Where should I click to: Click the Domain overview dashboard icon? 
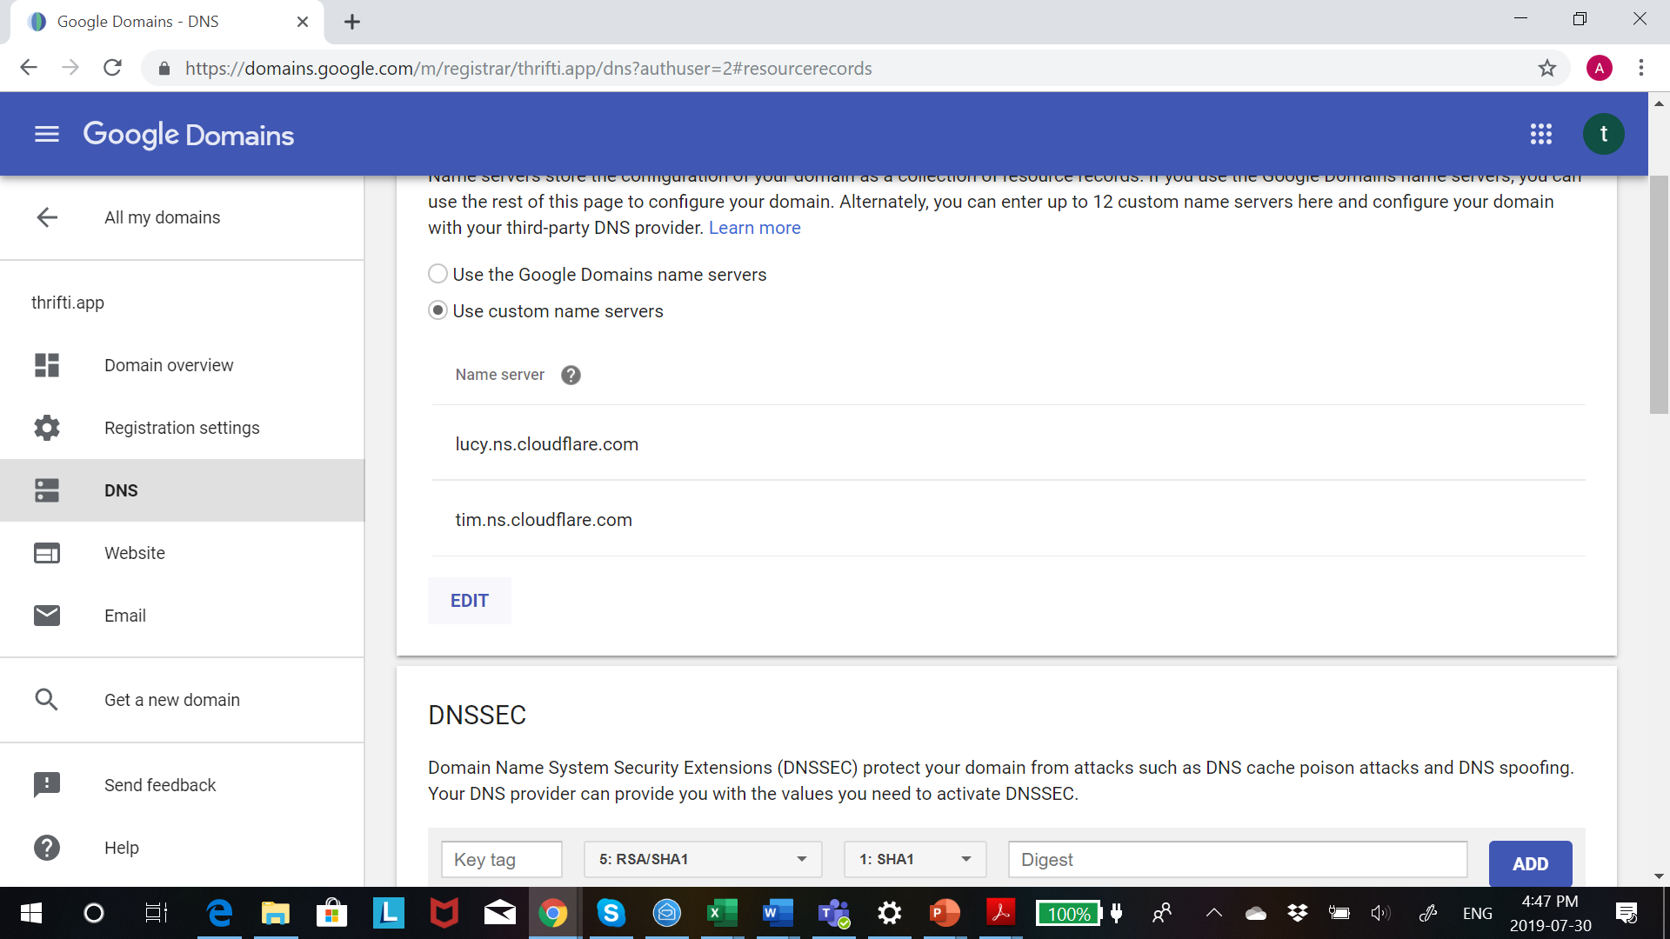pyautogui.click(x=47, y=365)
